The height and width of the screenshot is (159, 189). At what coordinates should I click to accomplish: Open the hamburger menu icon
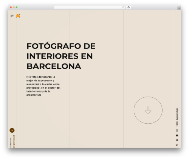click(12, 16)
